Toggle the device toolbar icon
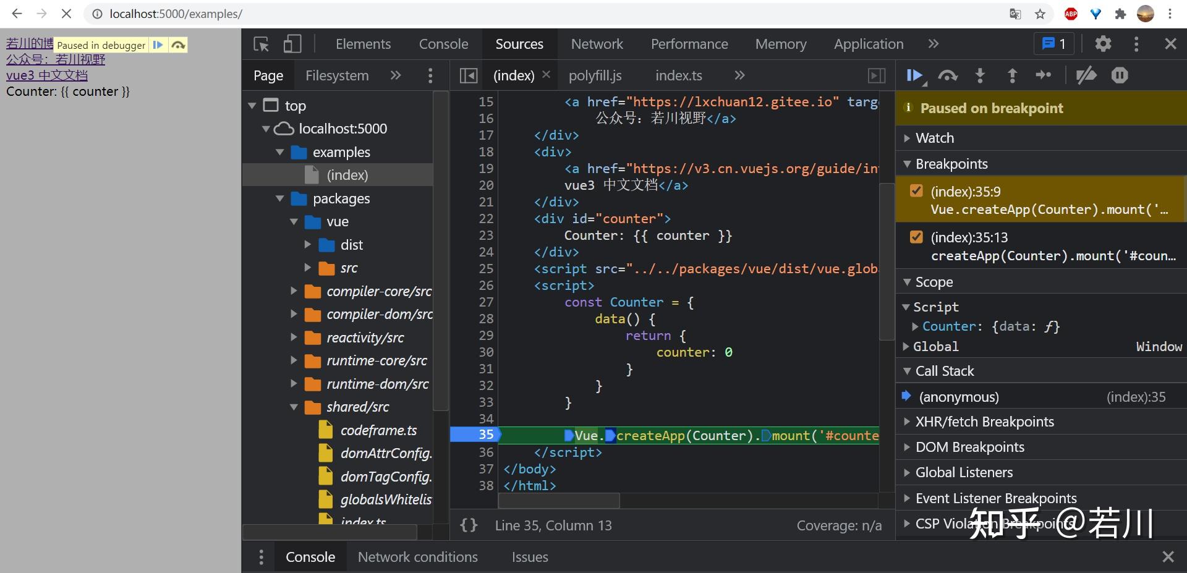The image size is (1187, 573). coord(292,44)
